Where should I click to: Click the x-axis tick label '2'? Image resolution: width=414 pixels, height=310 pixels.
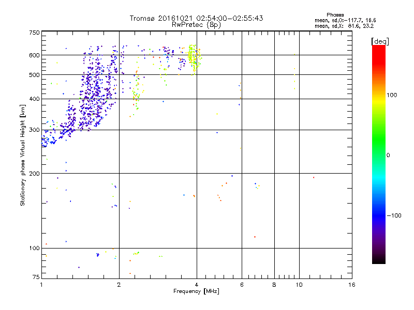coord(119,285)
